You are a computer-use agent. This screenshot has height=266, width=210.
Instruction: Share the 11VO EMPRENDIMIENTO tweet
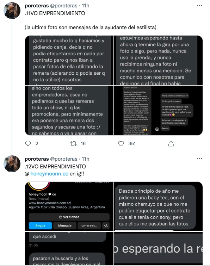point(171,143)
